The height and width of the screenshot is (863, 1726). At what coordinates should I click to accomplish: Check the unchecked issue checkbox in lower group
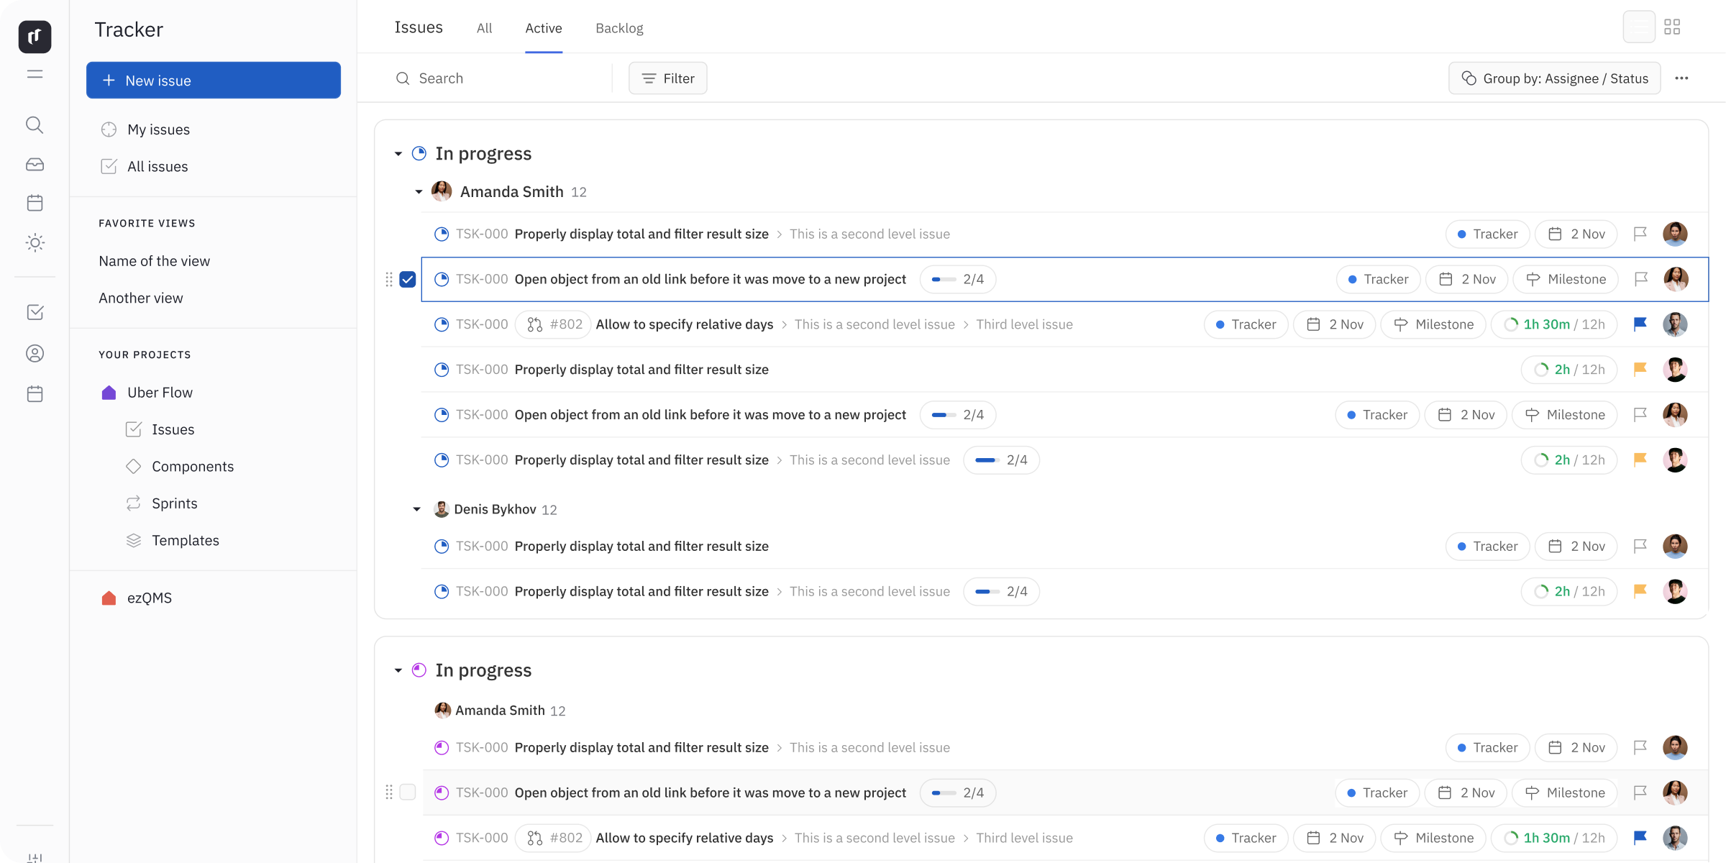pos(408,793)
